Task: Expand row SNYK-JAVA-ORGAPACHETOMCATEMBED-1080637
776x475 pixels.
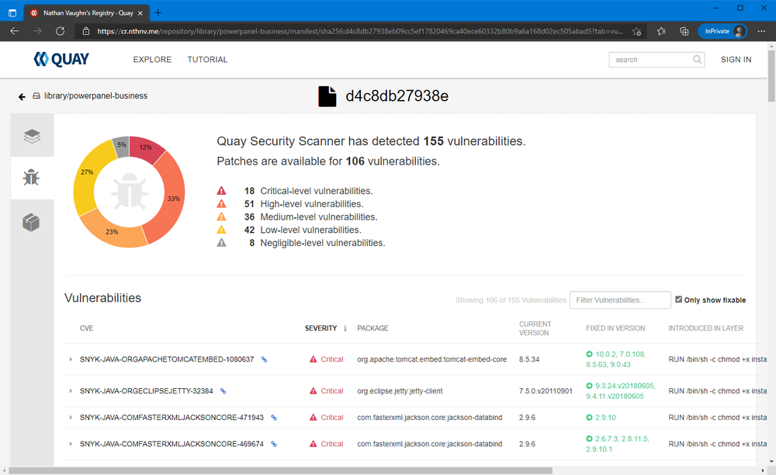Action: [71, 359]
